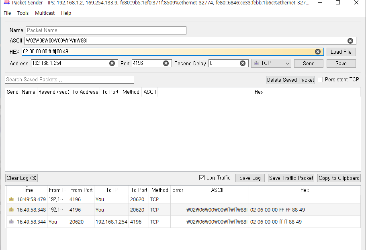Viewport: 366px width, 250px height.
Task: Click Save Traffic Packet button
Action: [x=291, y=178]
